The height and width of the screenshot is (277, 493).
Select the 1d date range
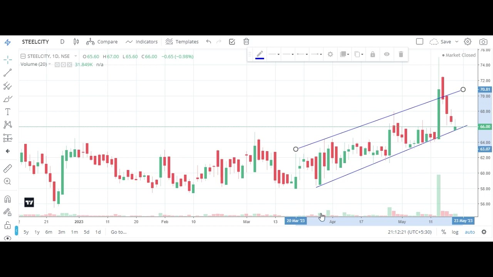(98, 232)
